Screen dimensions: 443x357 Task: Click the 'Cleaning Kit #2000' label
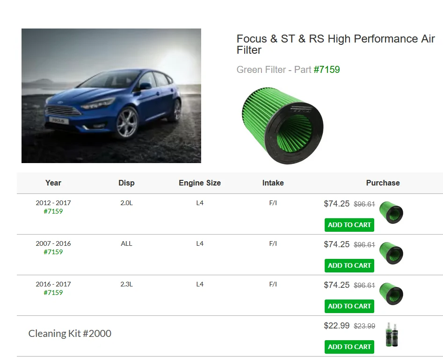click(x=70, y=334)
